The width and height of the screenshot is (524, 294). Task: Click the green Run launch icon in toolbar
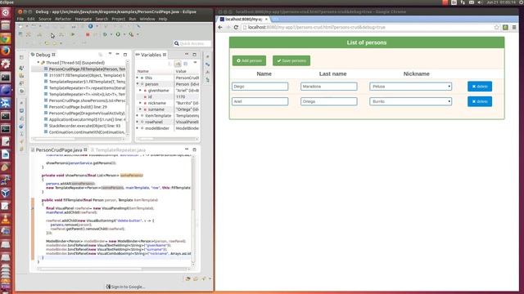coord(118,34)
